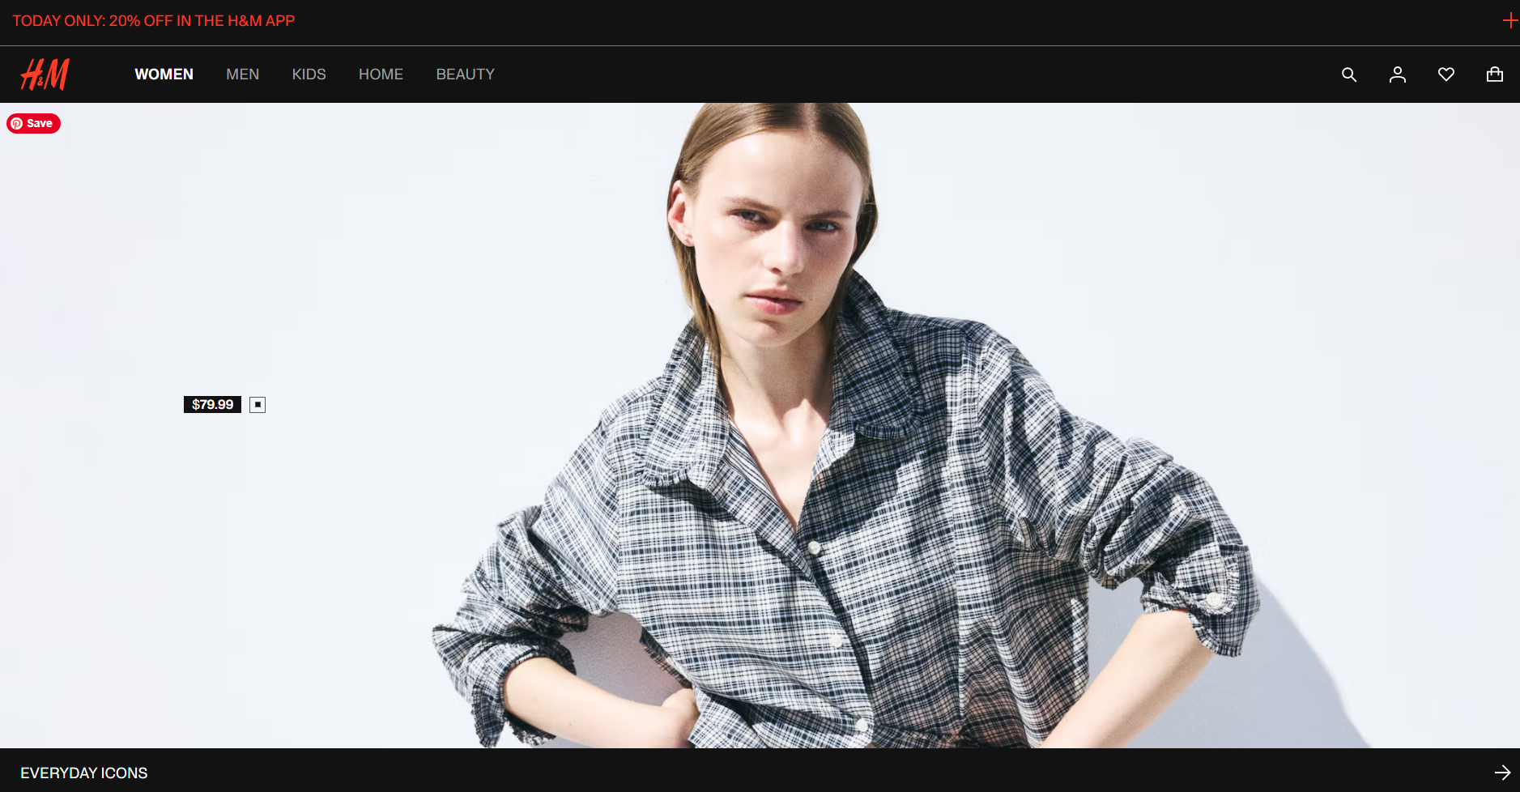Open the account profile icon
Image resolution: width=1520 pixels, height=792 pixels.
pos(1398,75)
